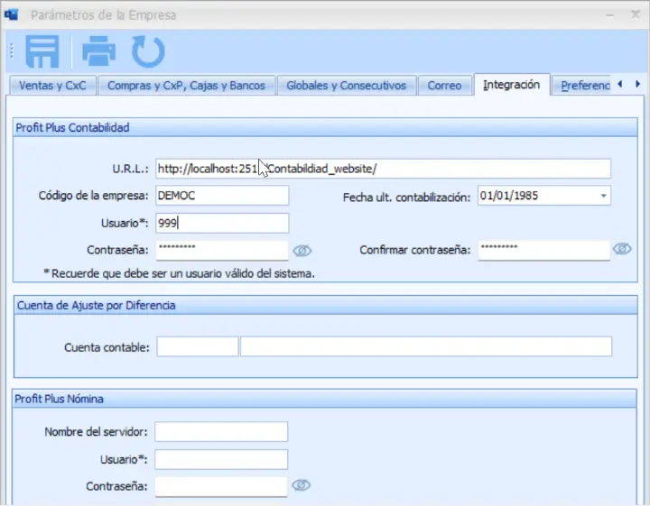Reveal the Confirmar contraseña field with eye icon
This screenshot has height=506, width=650.
click(x=621, y=249)
